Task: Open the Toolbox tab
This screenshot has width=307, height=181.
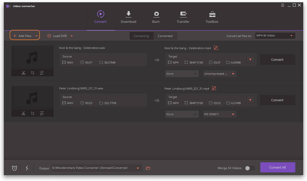Action: click(212, 17)
